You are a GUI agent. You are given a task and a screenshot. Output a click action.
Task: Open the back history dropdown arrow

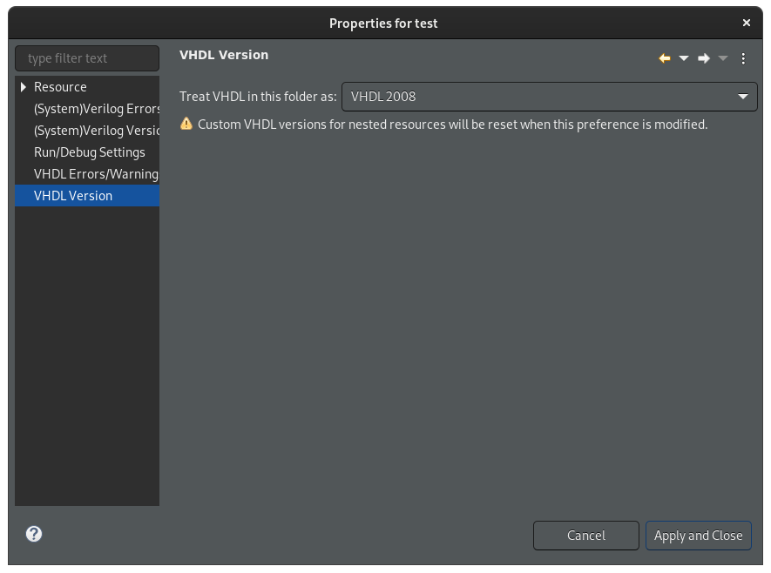684,58
